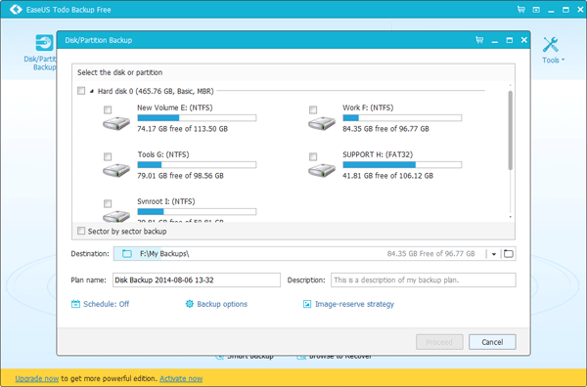The image size is (587, 387).
Task: Click the Upgrade now link
Action: point(37,378)
